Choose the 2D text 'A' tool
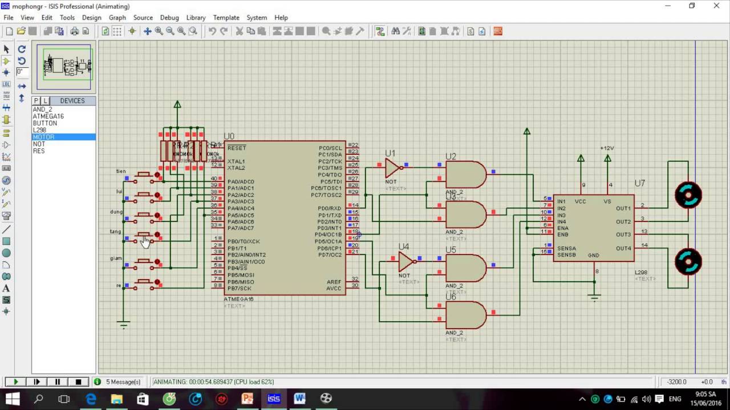Viewport: 730px width, 410px height. pos(6,288)
